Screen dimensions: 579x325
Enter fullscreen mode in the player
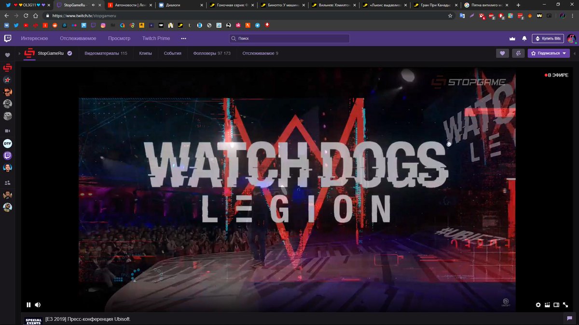pyautogui.click(x=565, y=304)
